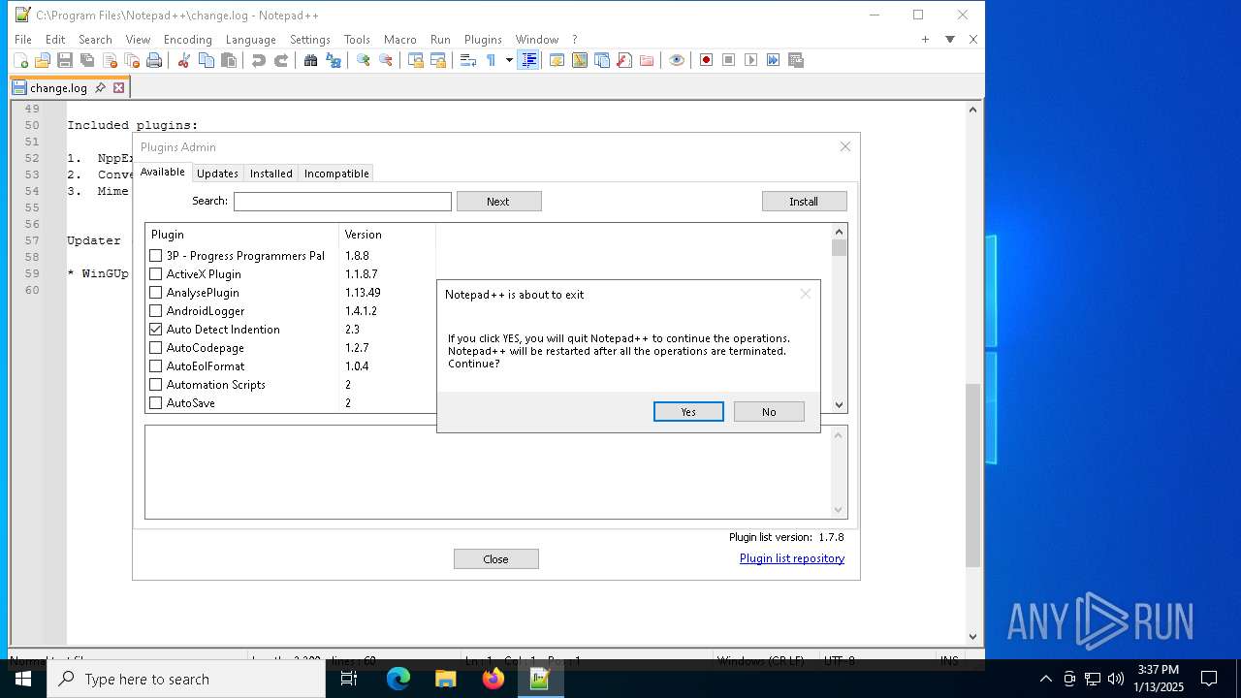Click the Close file toolbar icon
The image size is (1241, 698).
pyautogui.click(x=110, y=60)
